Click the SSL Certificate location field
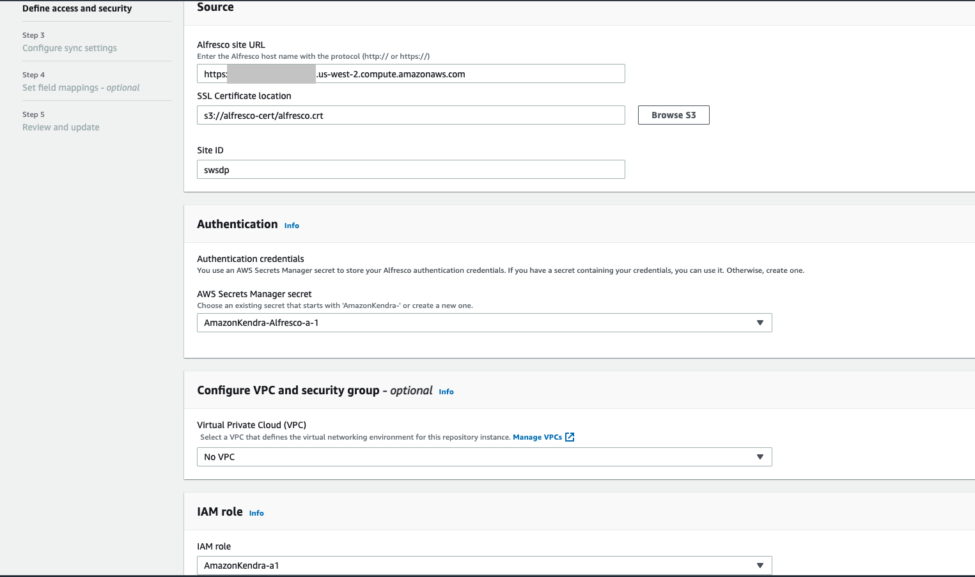The width and height of the screenshot is (975, 577). (x=410, y=116)
